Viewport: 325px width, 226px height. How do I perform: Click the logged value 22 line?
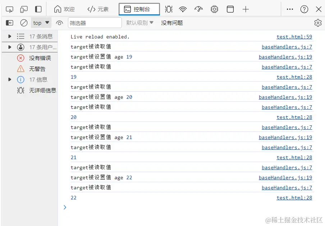(x=74, y=198)
